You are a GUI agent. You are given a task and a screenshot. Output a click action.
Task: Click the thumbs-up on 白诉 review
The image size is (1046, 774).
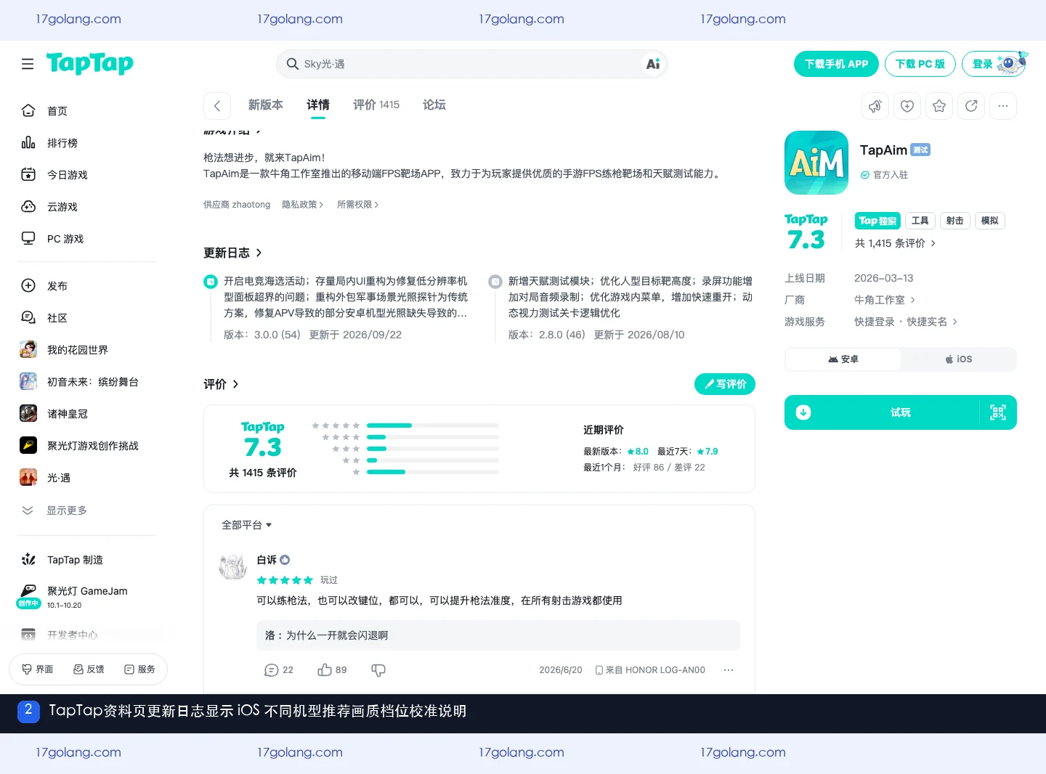click(x=332, y=670)
